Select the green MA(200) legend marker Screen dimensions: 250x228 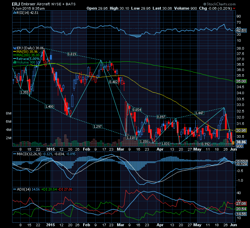[x=14, y=55]
